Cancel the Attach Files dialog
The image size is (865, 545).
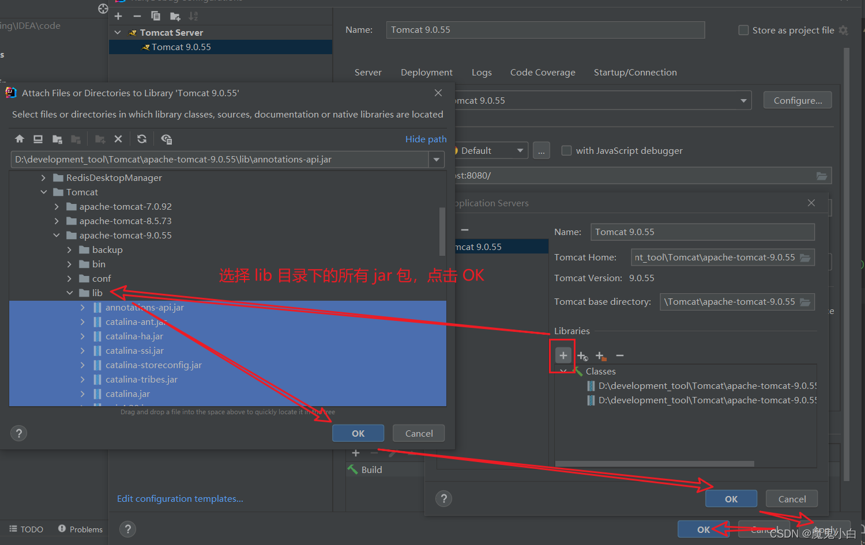(x=419, y=433)
